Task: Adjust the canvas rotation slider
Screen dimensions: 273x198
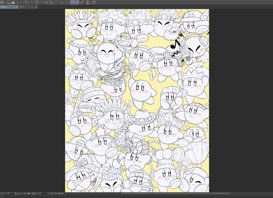Action: pos(43,194)
